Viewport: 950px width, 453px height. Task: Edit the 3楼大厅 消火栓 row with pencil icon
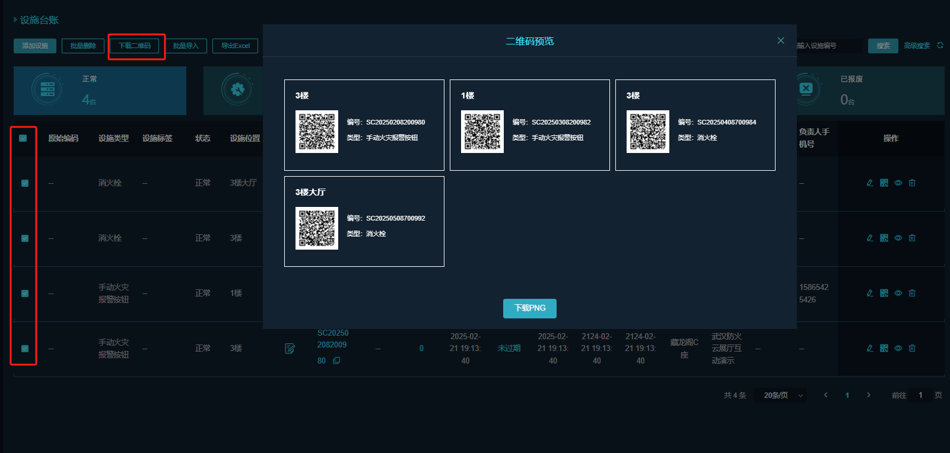coord(870,183)
